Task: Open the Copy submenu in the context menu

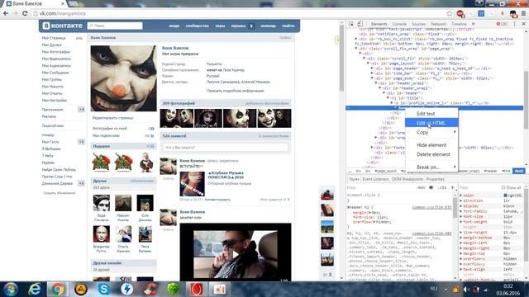Action: 431,132
